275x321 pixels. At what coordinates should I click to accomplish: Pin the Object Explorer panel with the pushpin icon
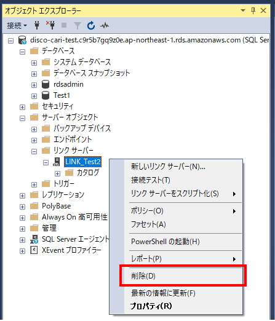253,10
